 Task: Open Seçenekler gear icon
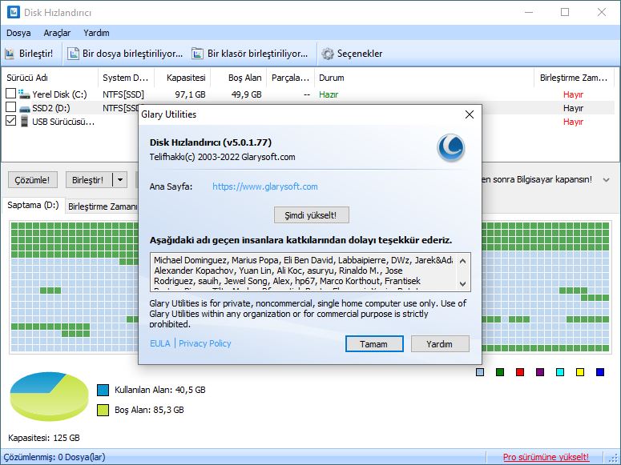[x=328, y=54]
